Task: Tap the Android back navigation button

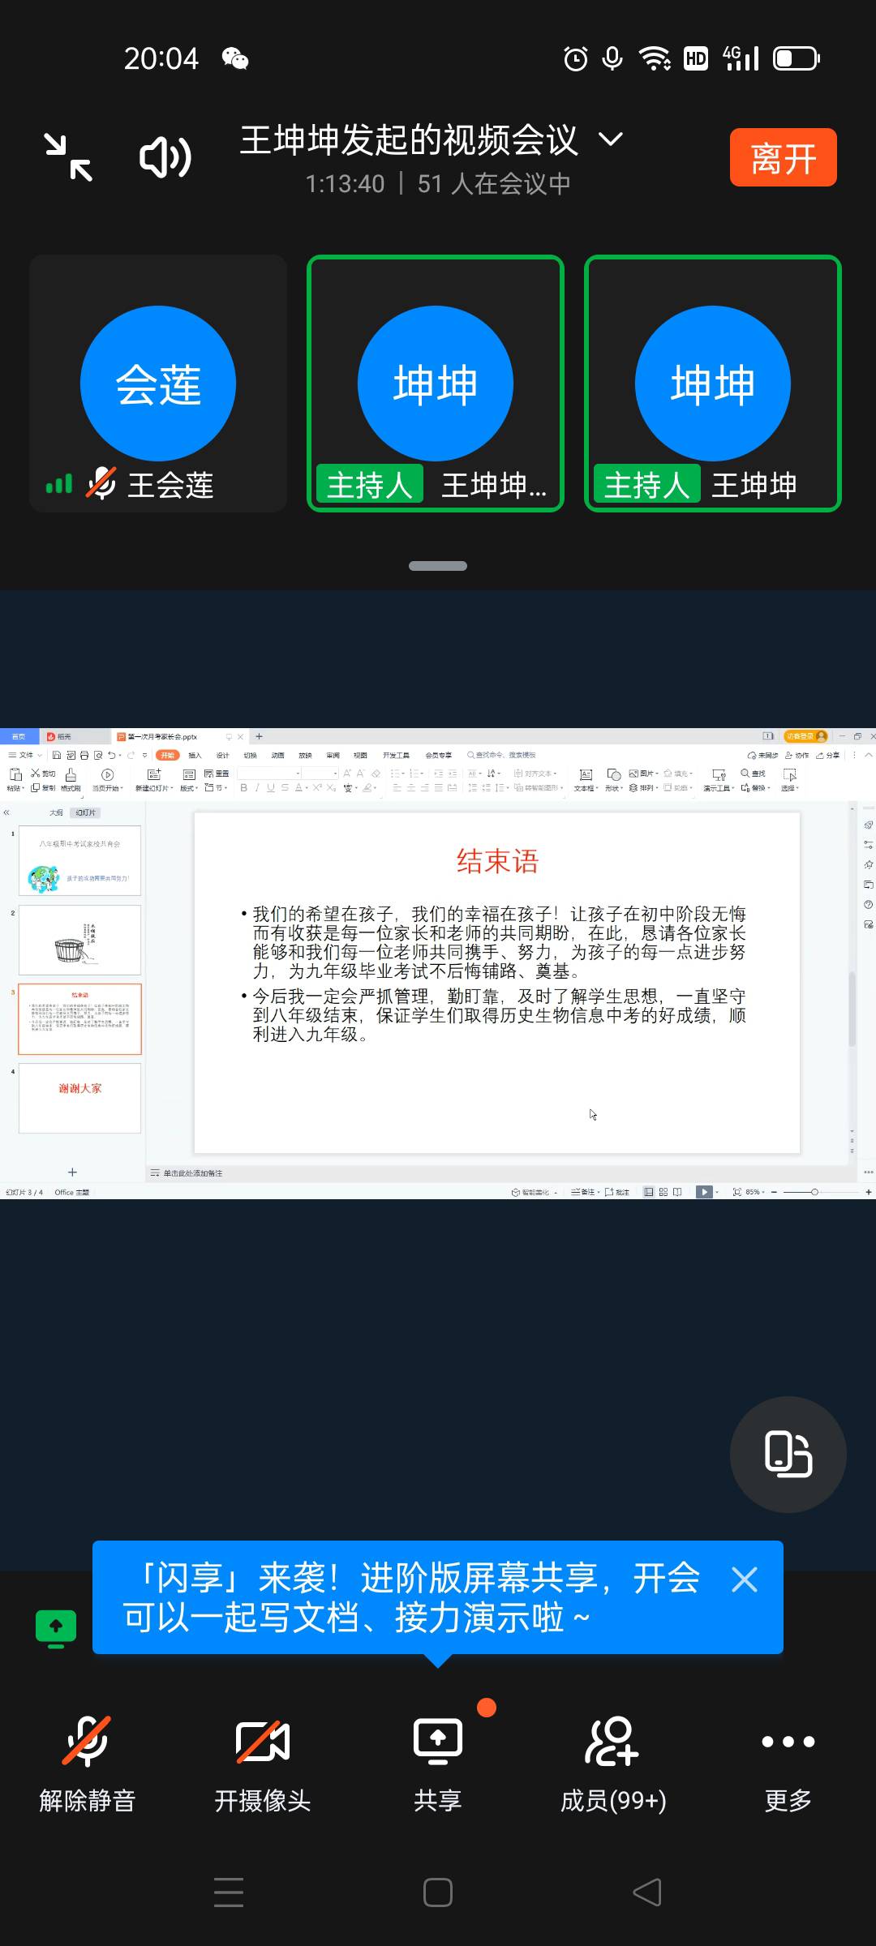Action: tap(647, 1892)
